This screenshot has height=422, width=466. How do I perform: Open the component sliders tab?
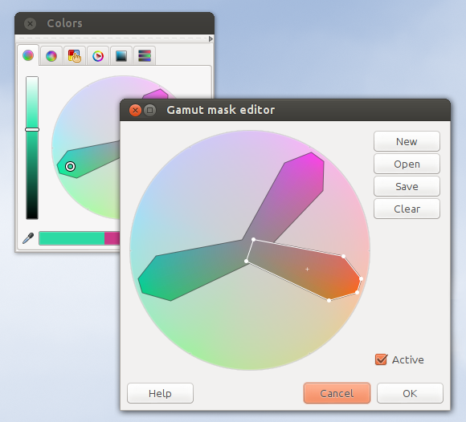coord(145,55)
